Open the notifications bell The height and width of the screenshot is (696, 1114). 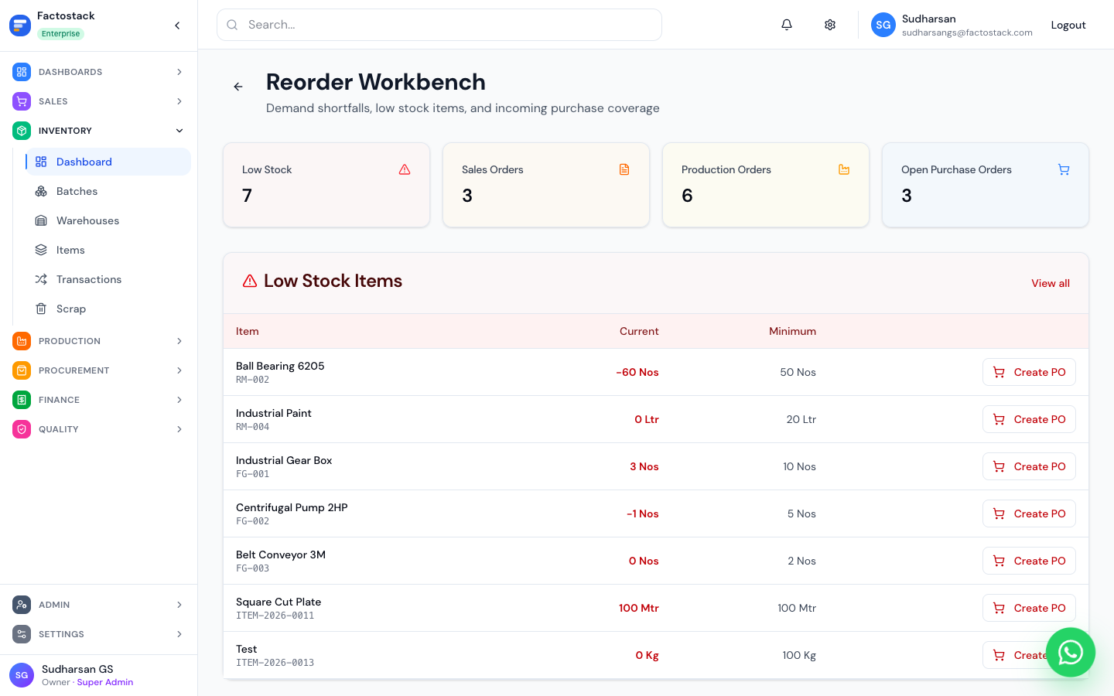click(787, 25)
